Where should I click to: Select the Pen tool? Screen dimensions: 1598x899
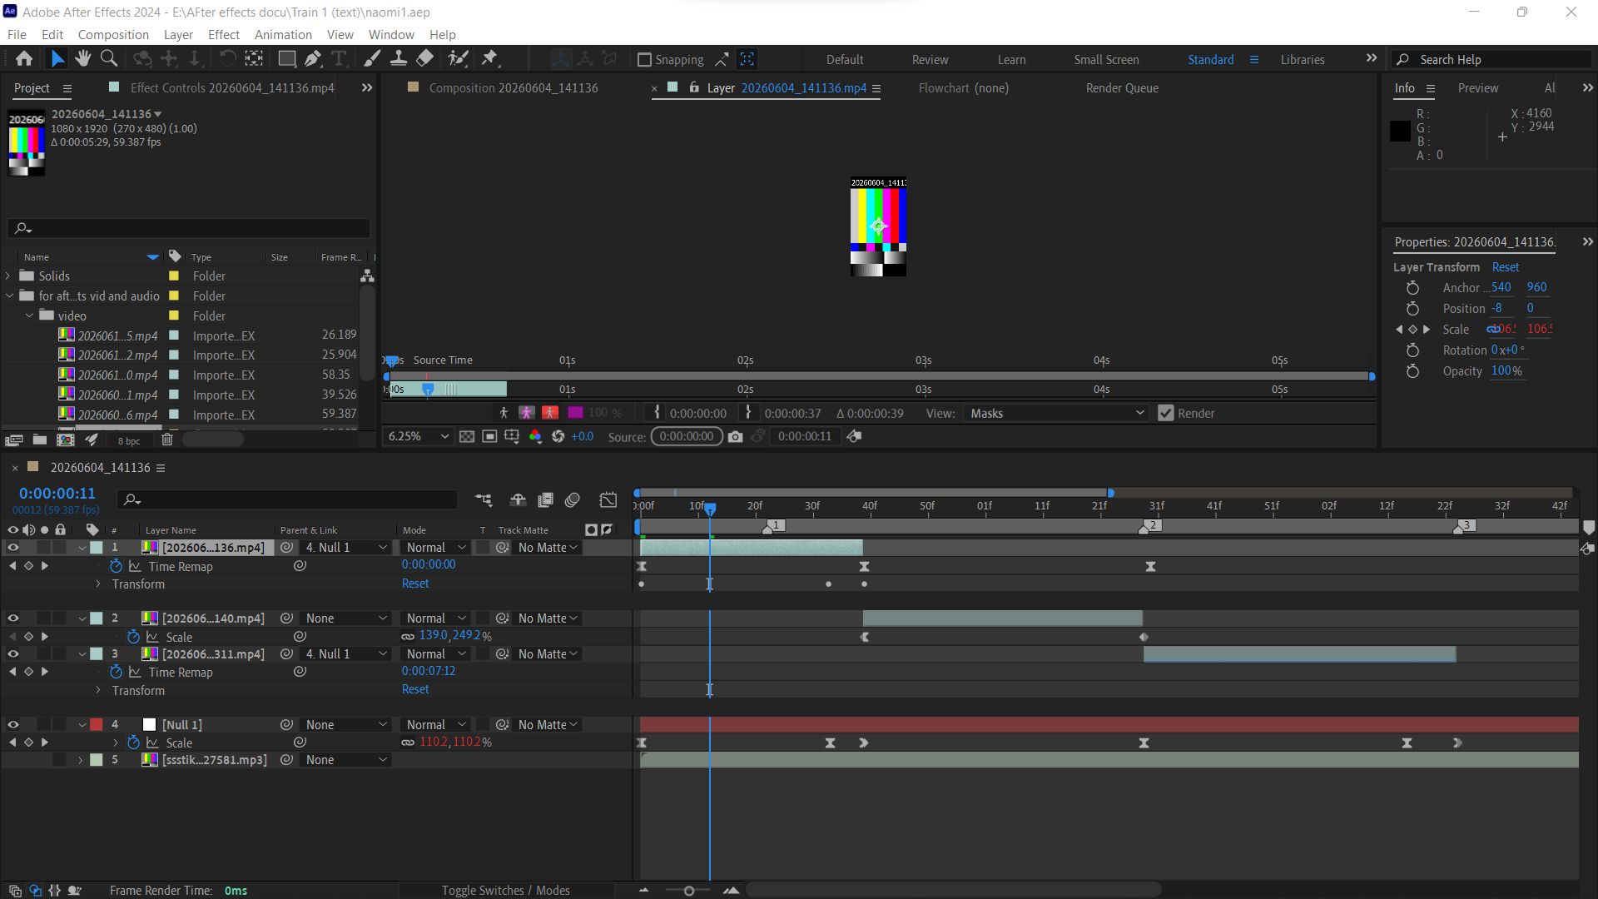point(313,58)
